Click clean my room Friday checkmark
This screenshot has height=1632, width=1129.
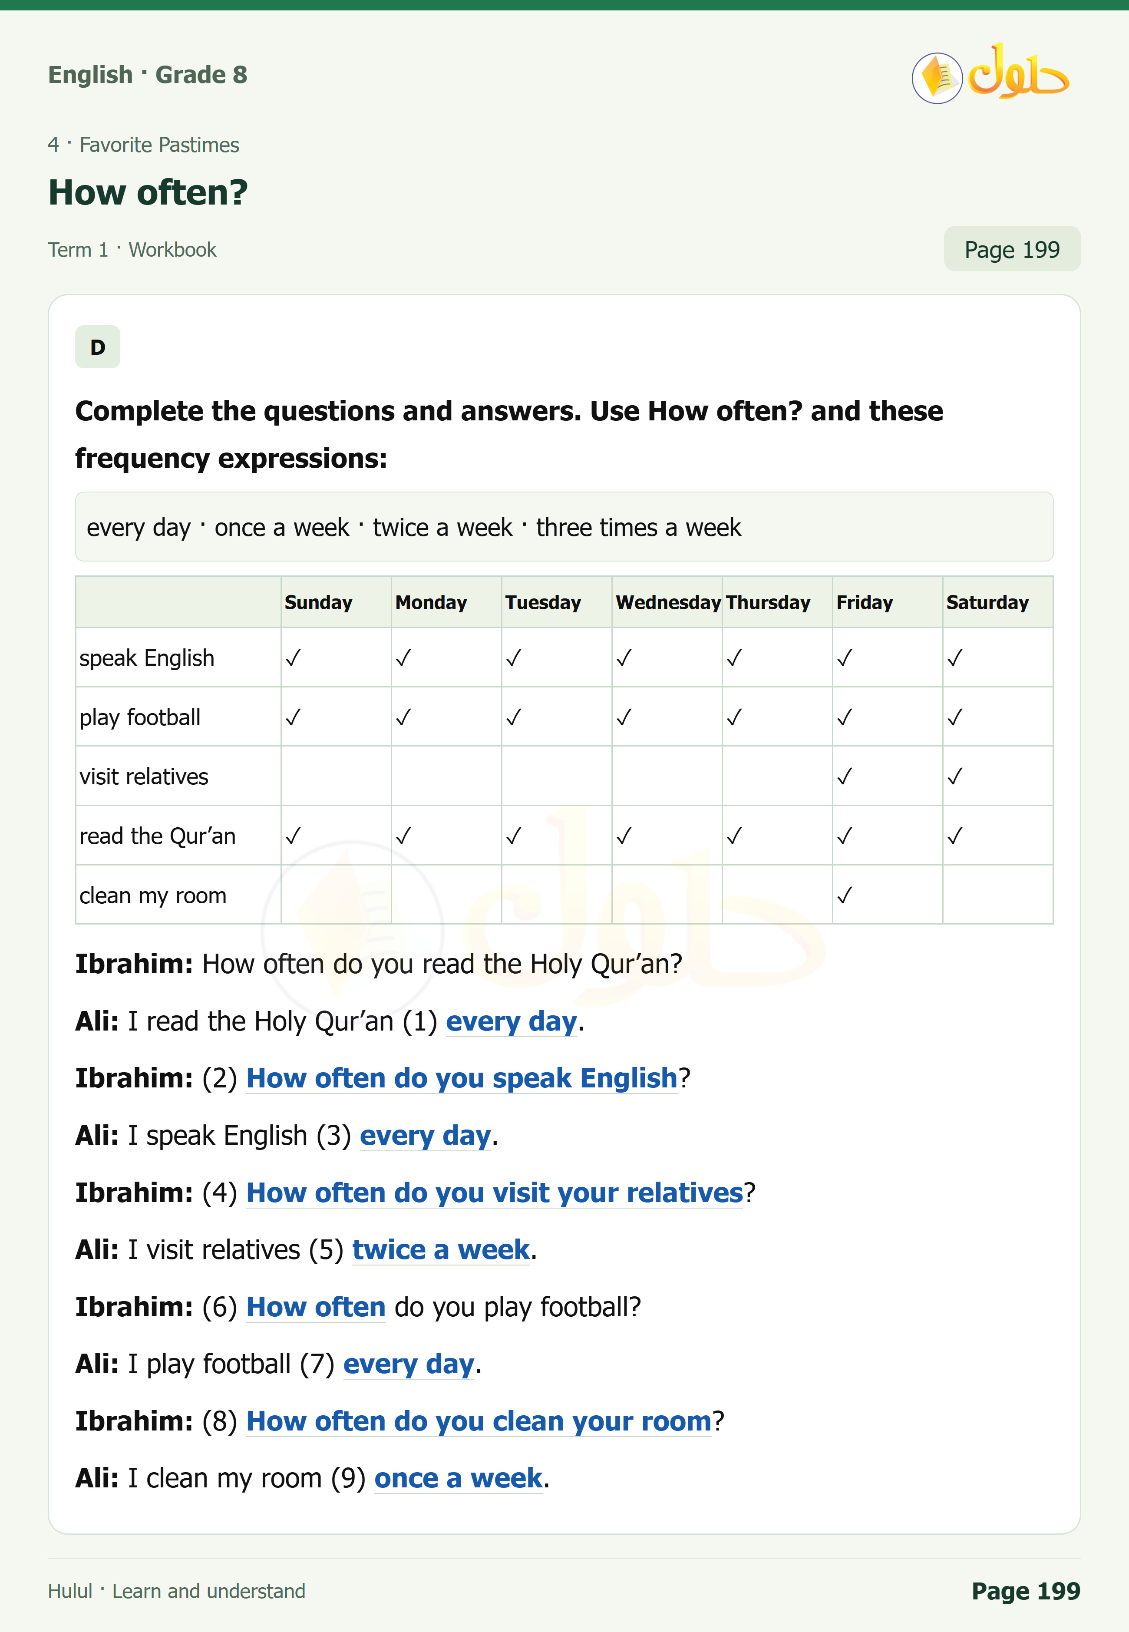[x=845, y=895]
